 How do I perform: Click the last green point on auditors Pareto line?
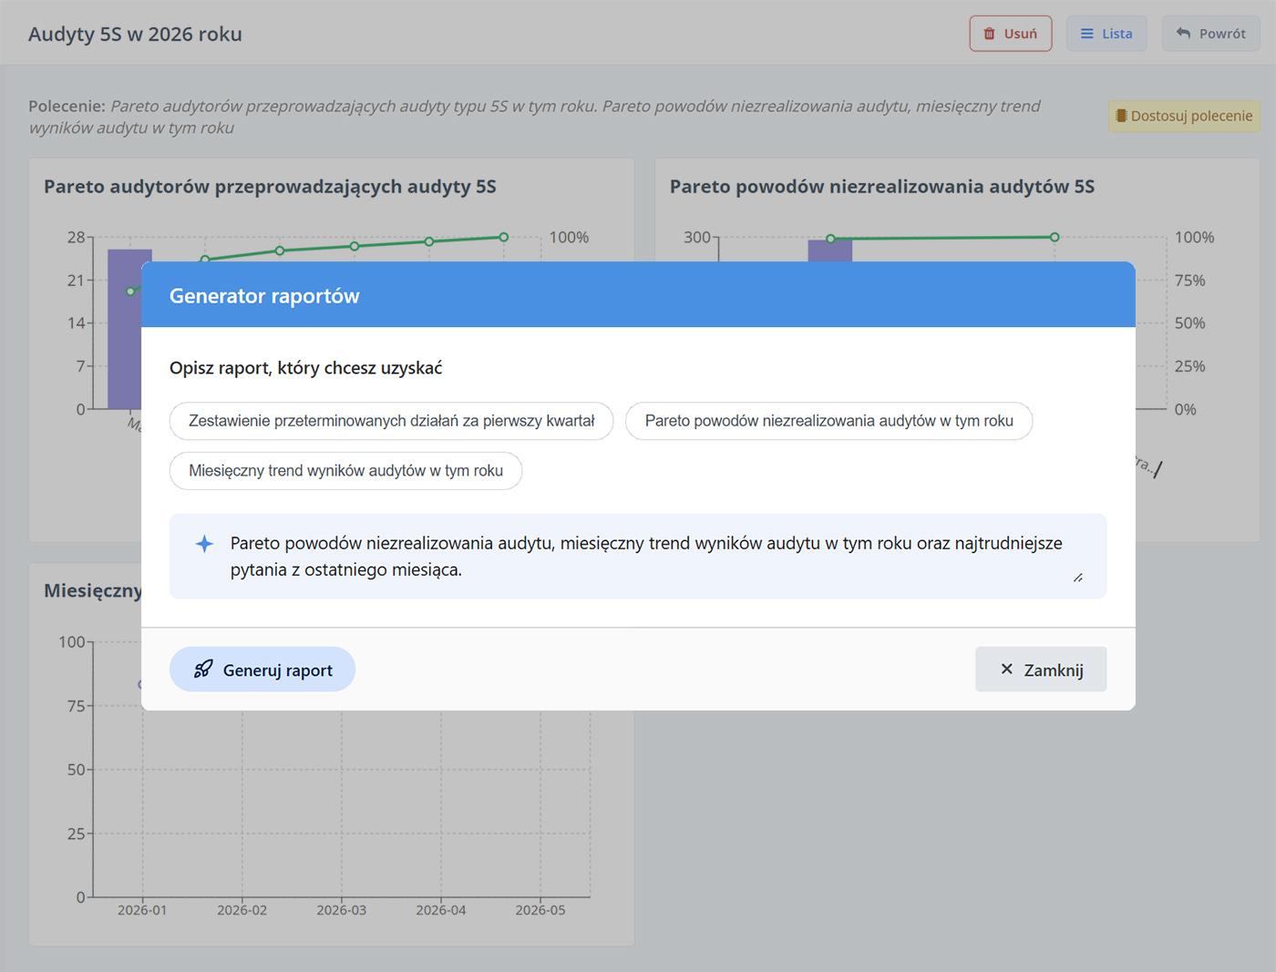[x=504, y=237]
